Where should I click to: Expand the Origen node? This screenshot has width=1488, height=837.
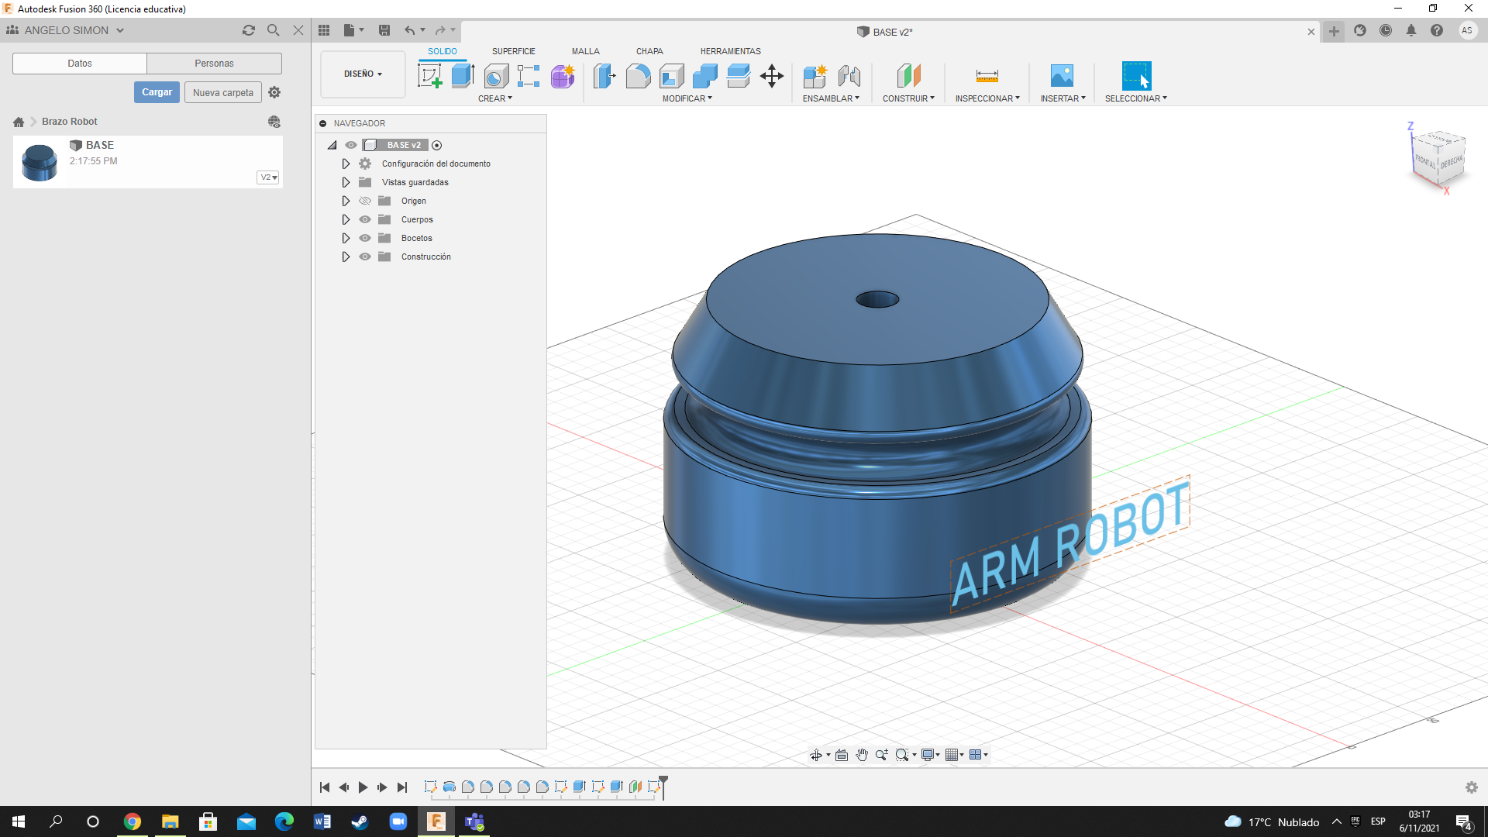pos(346,201)
